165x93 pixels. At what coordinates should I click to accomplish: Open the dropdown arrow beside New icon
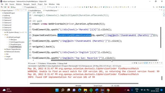pyautogui.click(x=50, y=7)
